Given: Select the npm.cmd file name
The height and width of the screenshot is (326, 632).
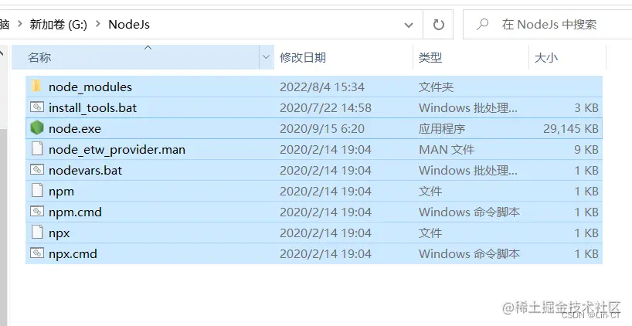Looking at the screenshot, I should [76, 212].
